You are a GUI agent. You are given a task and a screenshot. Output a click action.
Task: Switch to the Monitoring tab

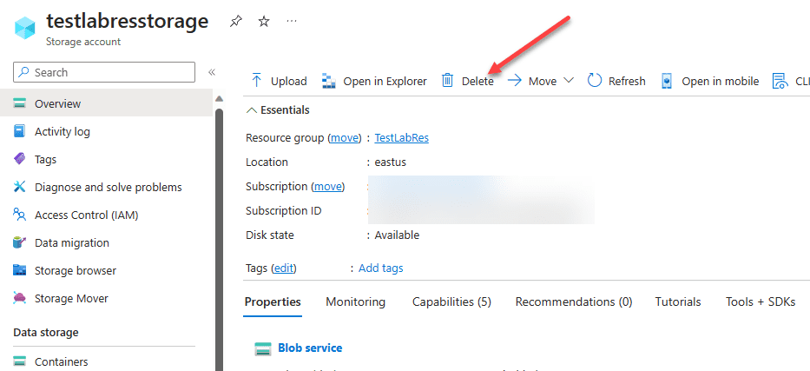pos(355,301)
